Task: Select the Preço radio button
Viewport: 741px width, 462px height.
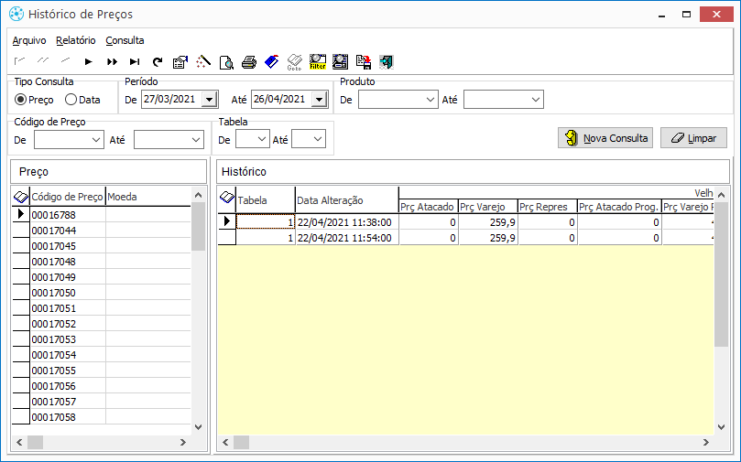Action: coord(20,100)
